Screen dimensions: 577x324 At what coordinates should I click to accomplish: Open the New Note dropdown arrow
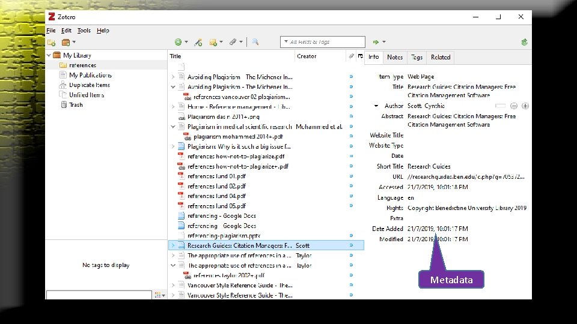tap(221, 42)
